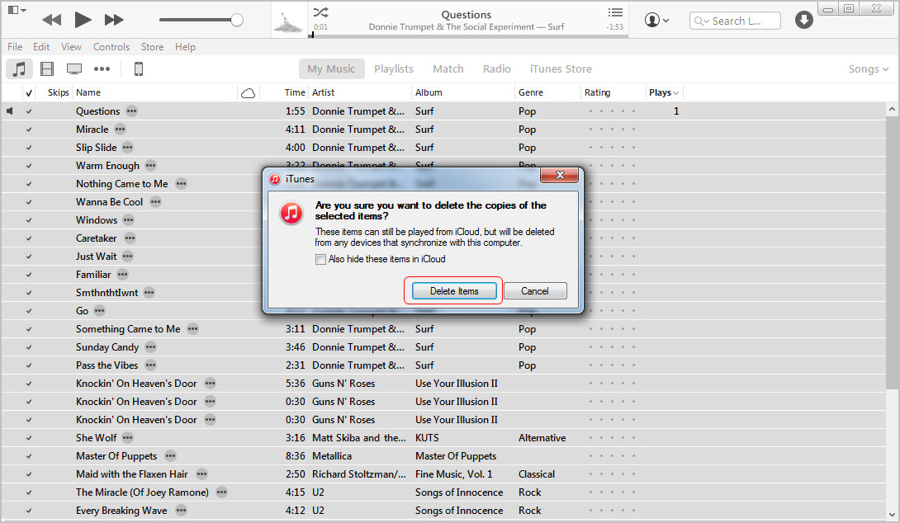Open options ellipsis for Just Wait
The height and width of the screenshot is (523, 900).
tap(127, 257)
